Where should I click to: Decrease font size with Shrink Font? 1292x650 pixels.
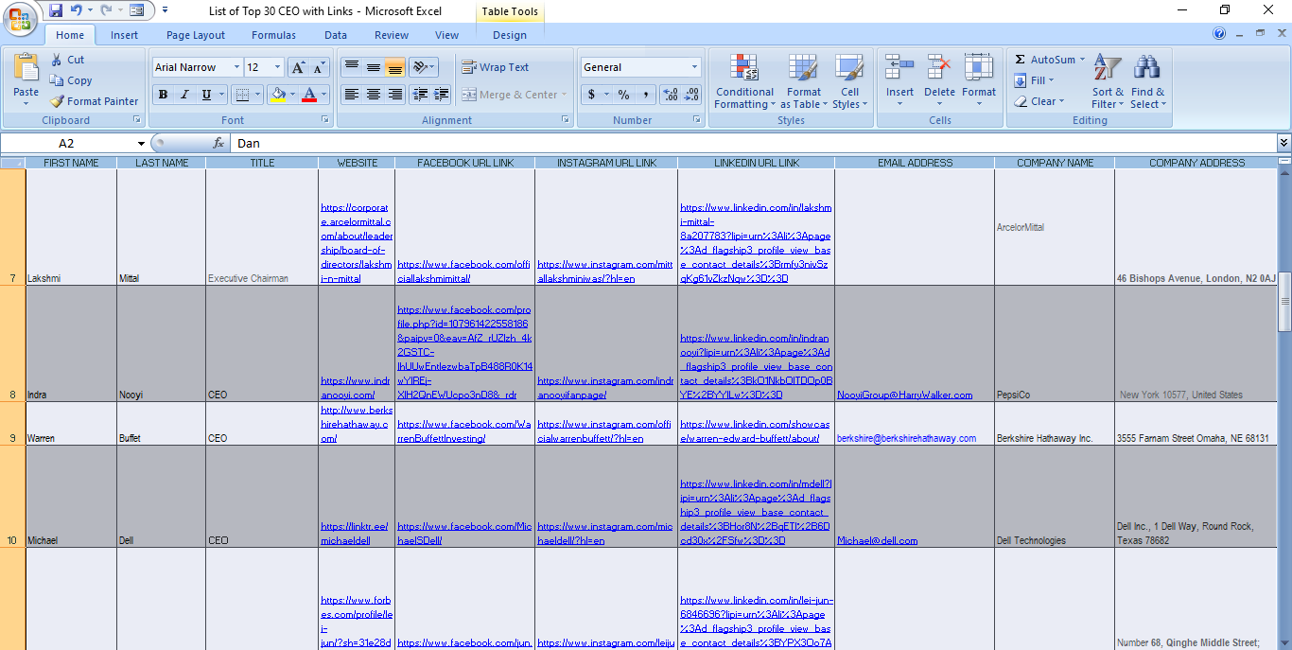(319, 67)
